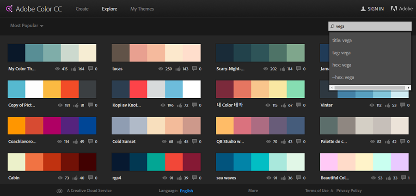Select the orange swatch in Coachlavoro theme
Viewport: 416px width, 196px height.
point(17,125)
